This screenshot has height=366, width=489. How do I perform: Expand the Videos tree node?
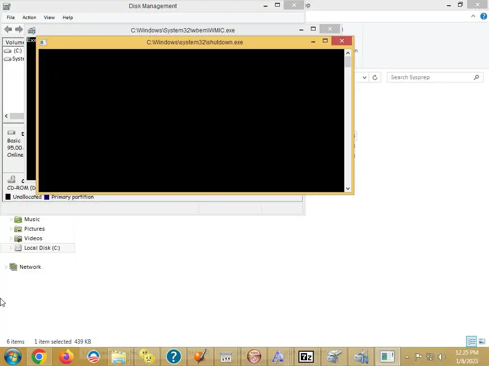click(x=11, y=238)
